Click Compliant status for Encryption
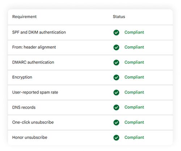Screen dimensions: 181x151 (x=134, y=77)
